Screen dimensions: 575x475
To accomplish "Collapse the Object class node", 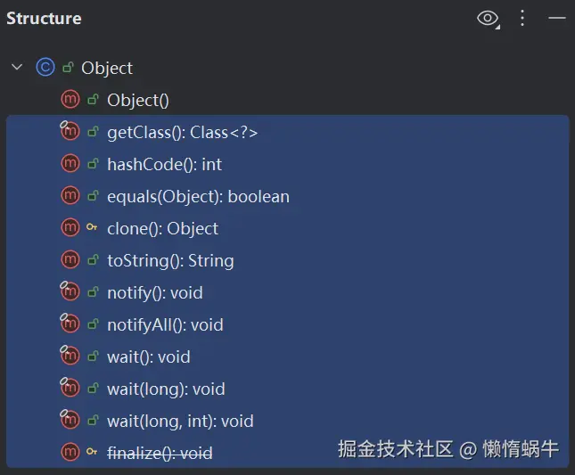I will (17, 68).
